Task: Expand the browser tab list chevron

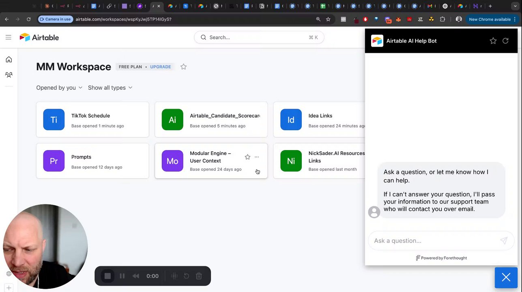Action: pyautogui.click(x=515, y=6)
